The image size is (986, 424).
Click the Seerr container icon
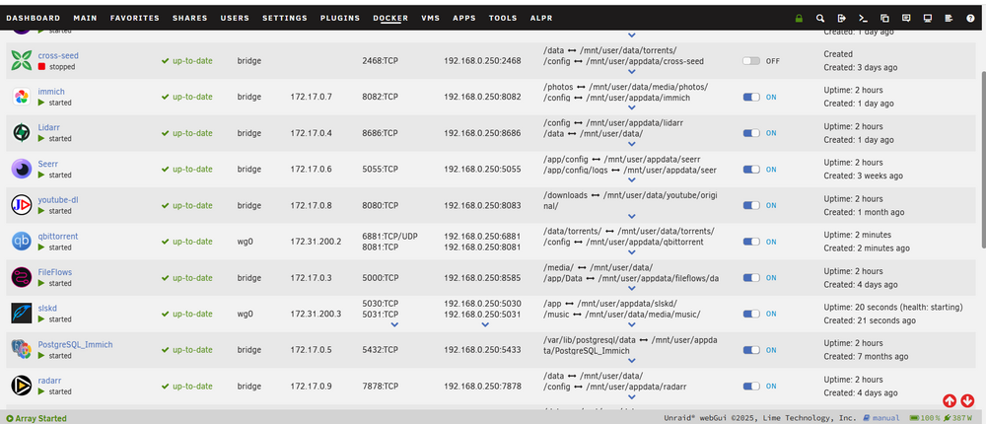pos(22,169)
